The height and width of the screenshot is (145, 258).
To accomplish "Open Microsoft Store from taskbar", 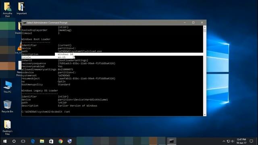I will pyautogui.click(x=51, y=141).
